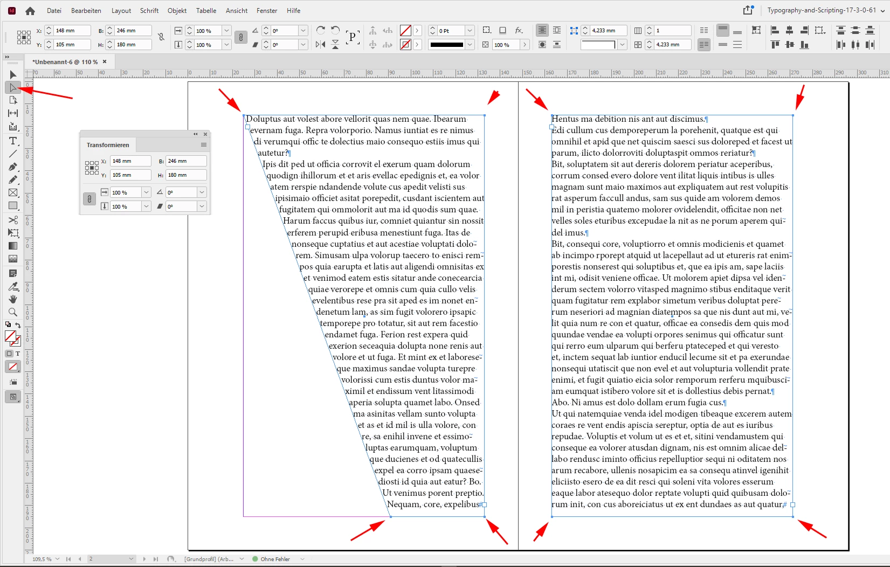Go to next page in status bar
890x567 pixels.
[144, 559]
